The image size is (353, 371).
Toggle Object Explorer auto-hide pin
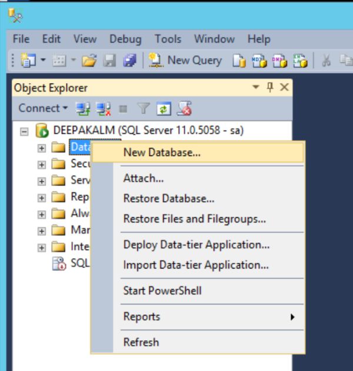click(270, 87)
